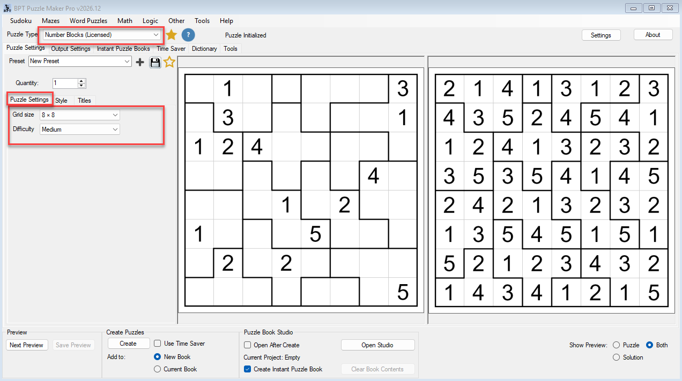Viewport: 682px width, 381px height.
Task: Decrease Quantity with the down spinner arrow
Action: pos(81,85)
